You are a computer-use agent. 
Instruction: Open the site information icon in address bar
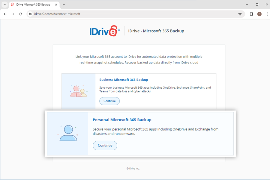coord(30,14)
